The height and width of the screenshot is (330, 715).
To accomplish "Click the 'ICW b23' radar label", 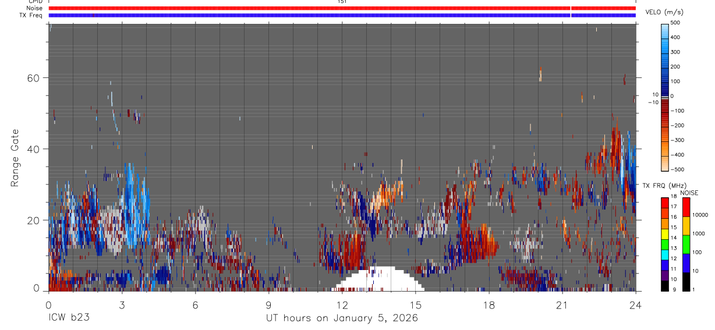I will (69, 318).
